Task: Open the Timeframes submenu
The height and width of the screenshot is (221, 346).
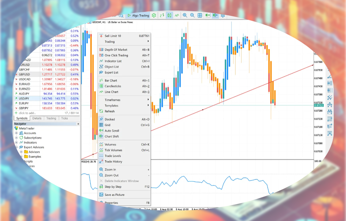Action: click(x=124, y=100)
